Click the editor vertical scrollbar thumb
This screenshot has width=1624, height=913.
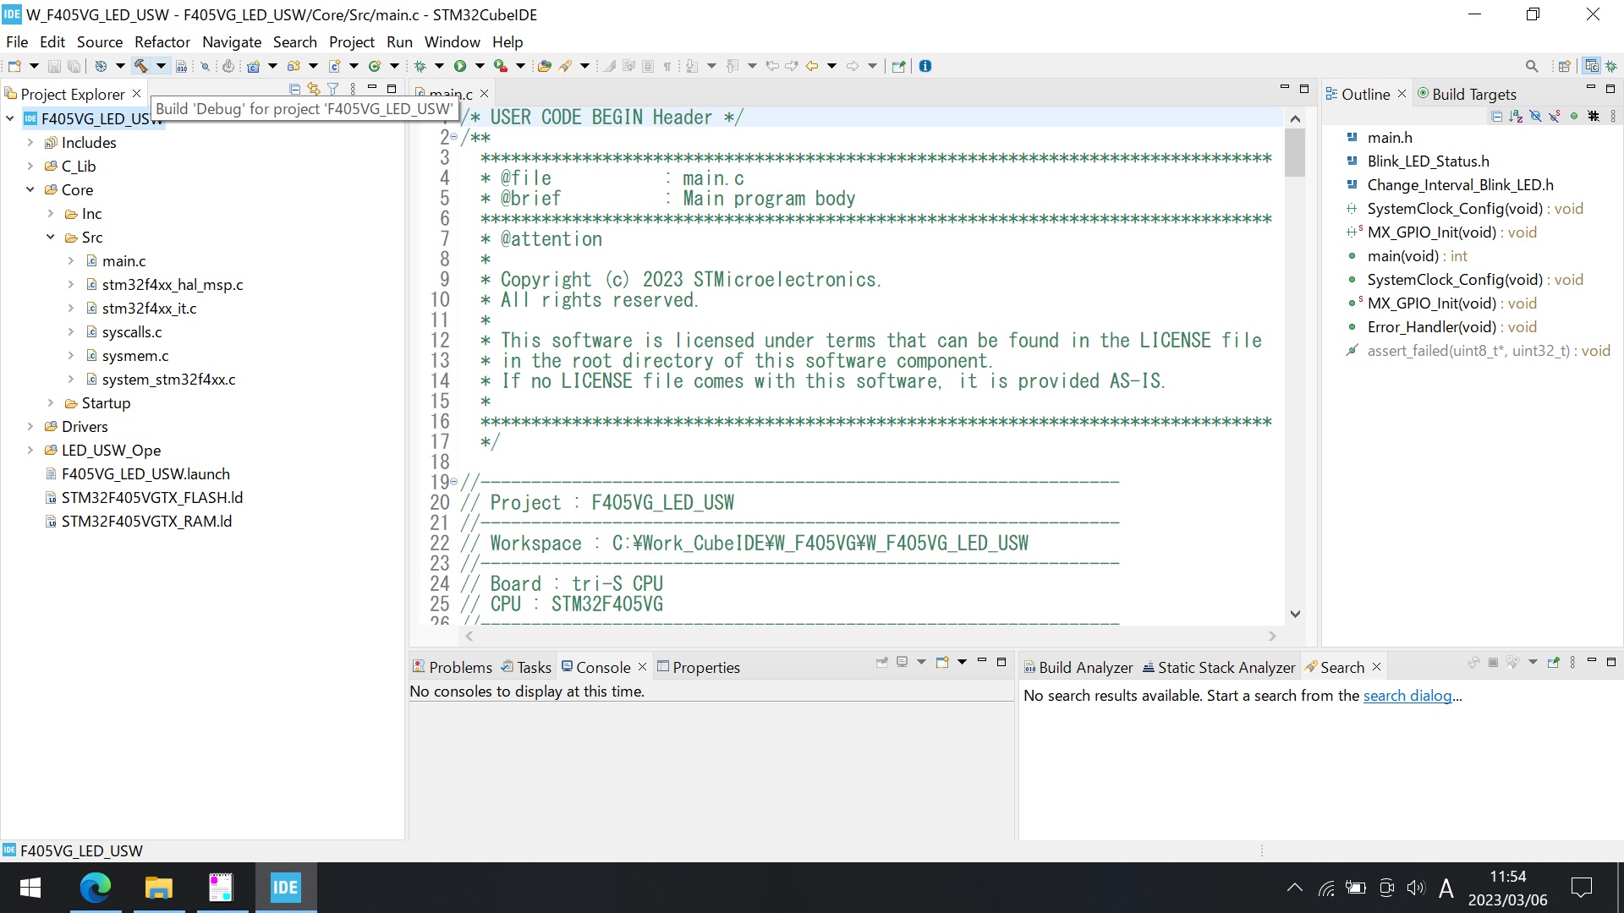1295,152
